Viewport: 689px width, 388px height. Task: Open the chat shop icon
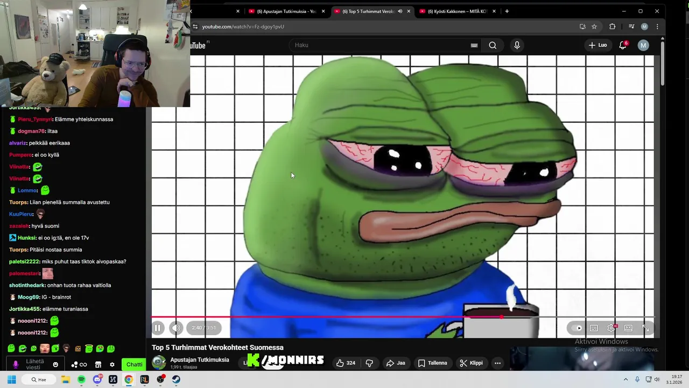[98, 365]
